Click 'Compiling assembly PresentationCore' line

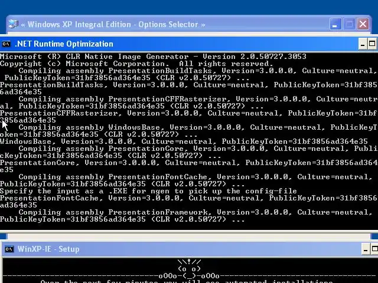click(198, 149)
